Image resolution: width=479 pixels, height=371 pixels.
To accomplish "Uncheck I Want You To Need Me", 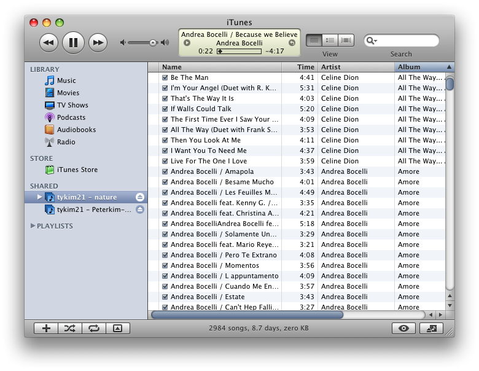I will point(165,150).
